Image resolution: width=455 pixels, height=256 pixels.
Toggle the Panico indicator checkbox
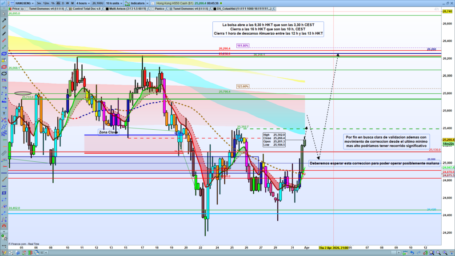152,8
